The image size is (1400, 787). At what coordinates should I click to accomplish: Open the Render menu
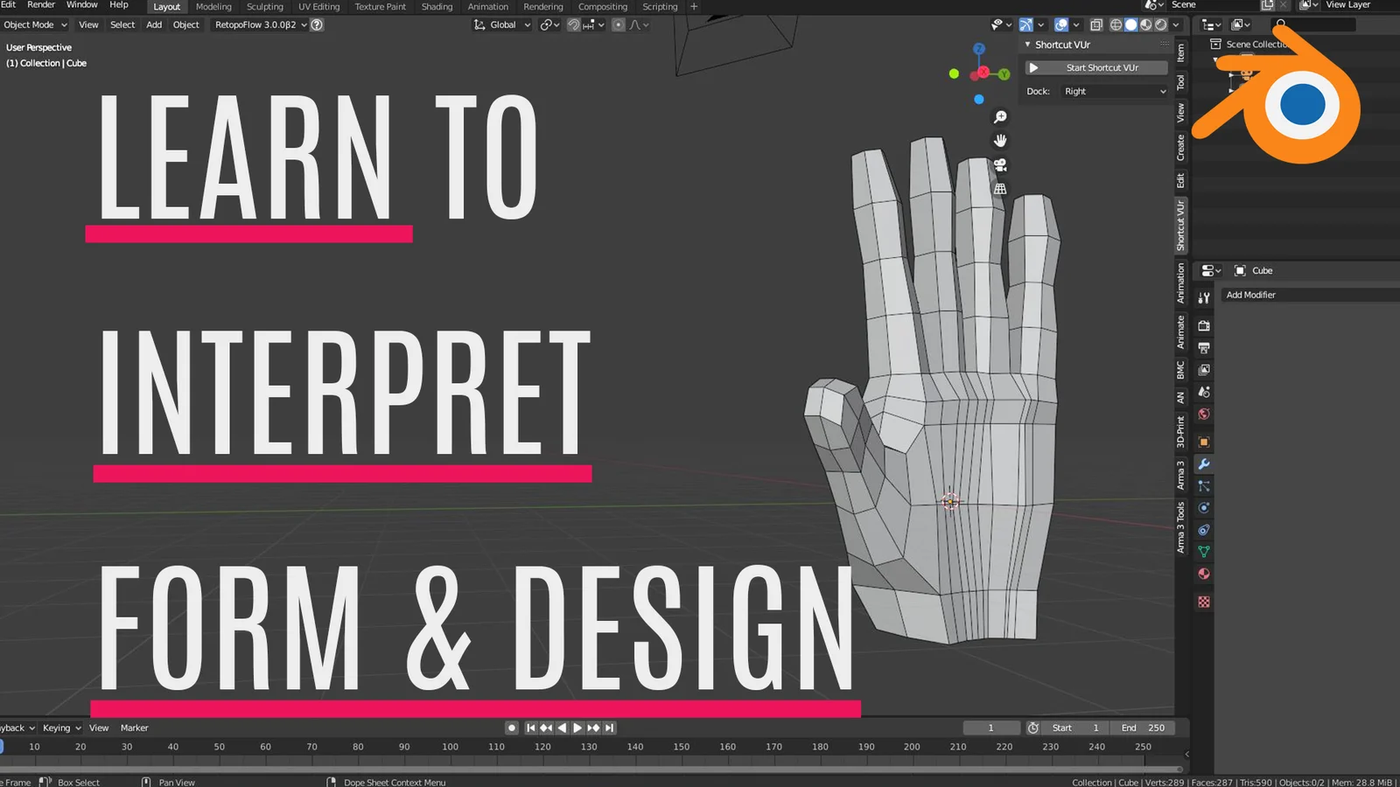coord(40,4)
